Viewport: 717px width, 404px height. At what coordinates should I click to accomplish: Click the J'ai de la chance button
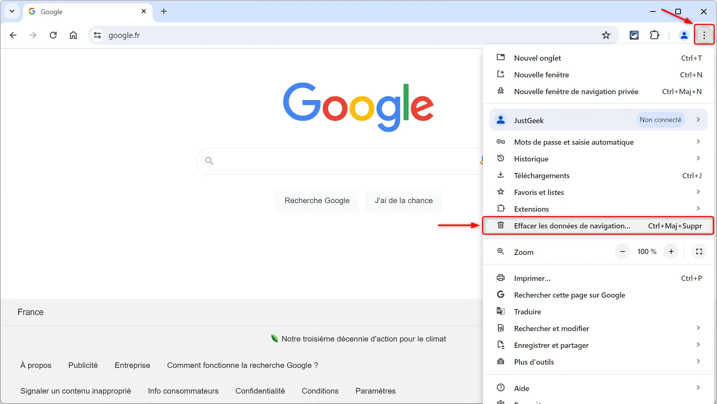[x=404, y=201]
